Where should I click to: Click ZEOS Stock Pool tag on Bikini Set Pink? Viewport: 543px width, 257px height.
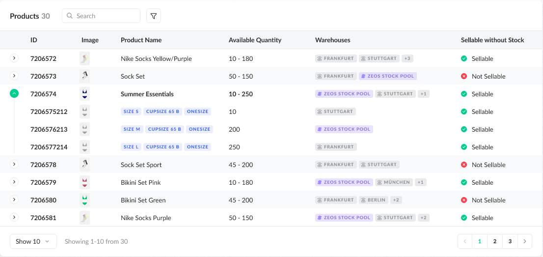(x=344, y=182)
